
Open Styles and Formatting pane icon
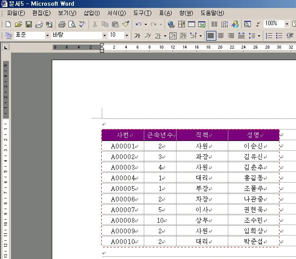[x=8, y=35]
